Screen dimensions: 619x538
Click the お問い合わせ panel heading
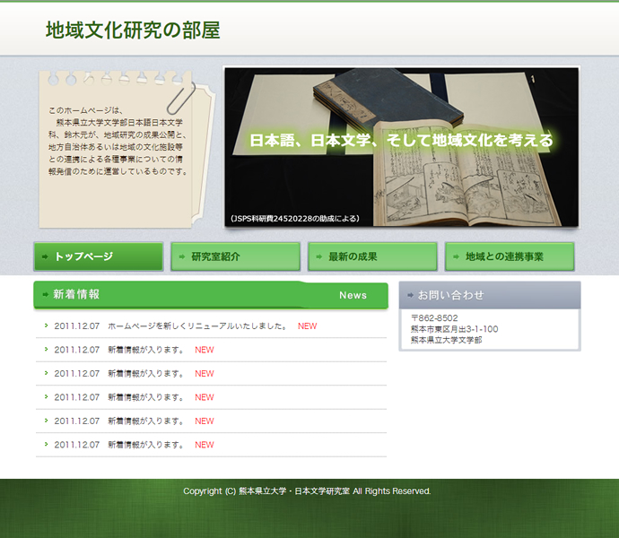tap(451, 295)
